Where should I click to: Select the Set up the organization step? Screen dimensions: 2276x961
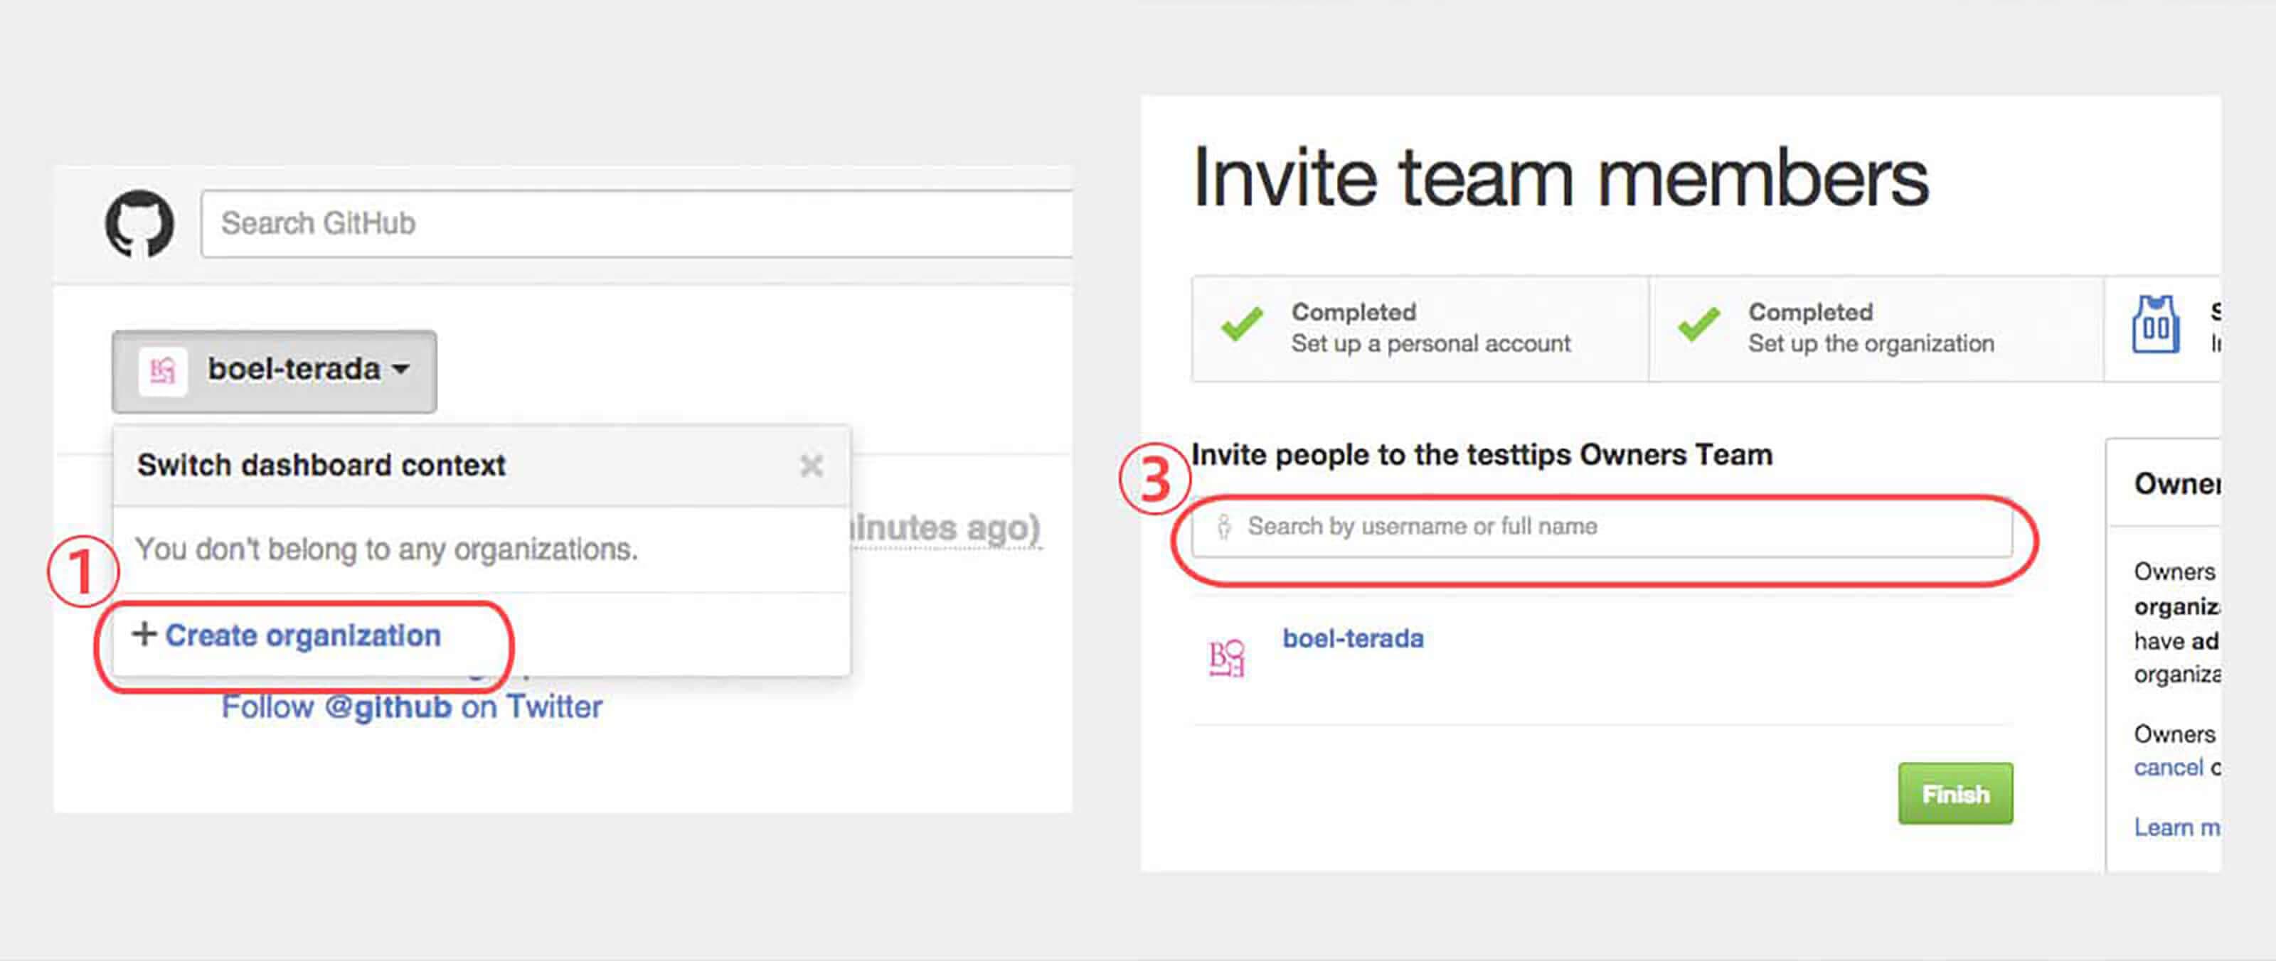coord(1871,343)
